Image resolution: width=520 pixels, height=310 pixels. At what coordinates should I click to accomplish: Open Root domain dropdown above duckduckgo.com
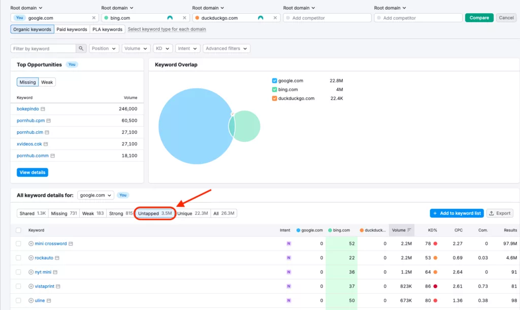[208, 8]
